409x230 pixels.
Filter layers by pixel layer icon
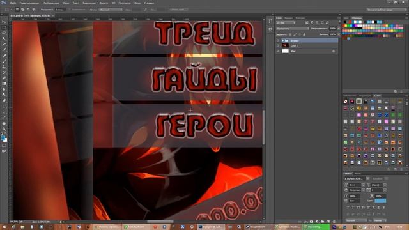[x=307, y=23]
